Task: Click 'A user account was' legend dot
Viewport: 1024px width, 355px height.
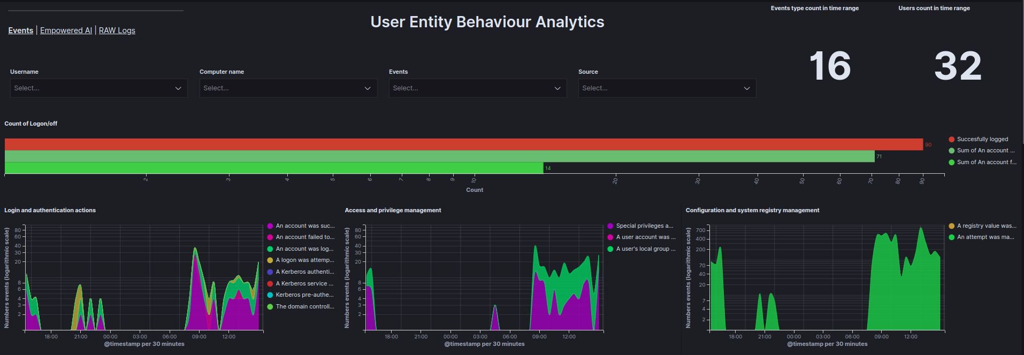Action: [x=610, y=237]
